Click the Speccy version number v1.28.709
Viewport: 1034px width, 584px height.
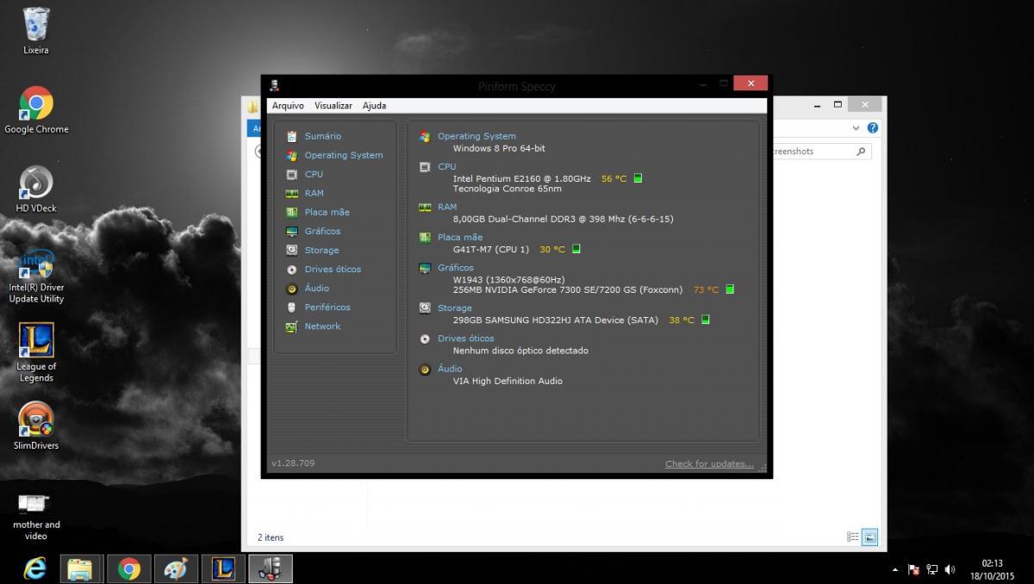tap(293, 463)
